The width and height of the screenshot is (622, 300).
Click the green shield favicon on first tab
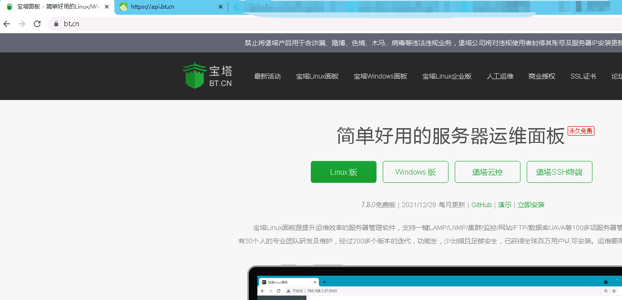pyautogui.click(x=10, y=7)
